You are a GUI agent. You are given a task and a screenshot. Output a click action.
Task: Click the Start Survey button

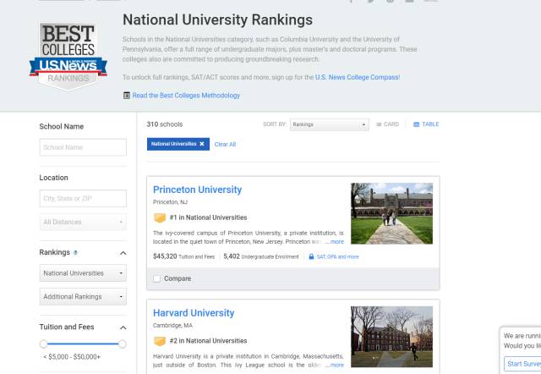(522, 364)
